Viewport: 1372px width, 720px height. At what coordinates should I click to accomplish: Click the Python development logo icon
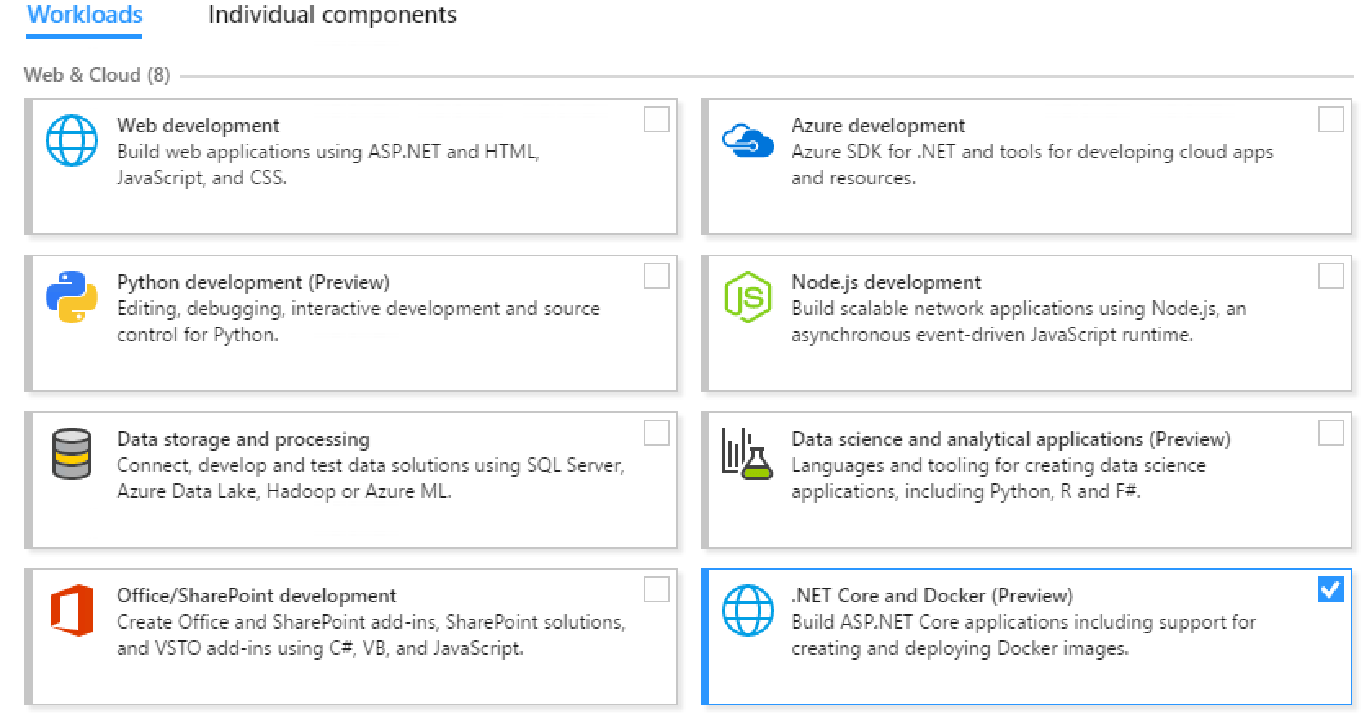pyautogui.click(x=71, y=296)
